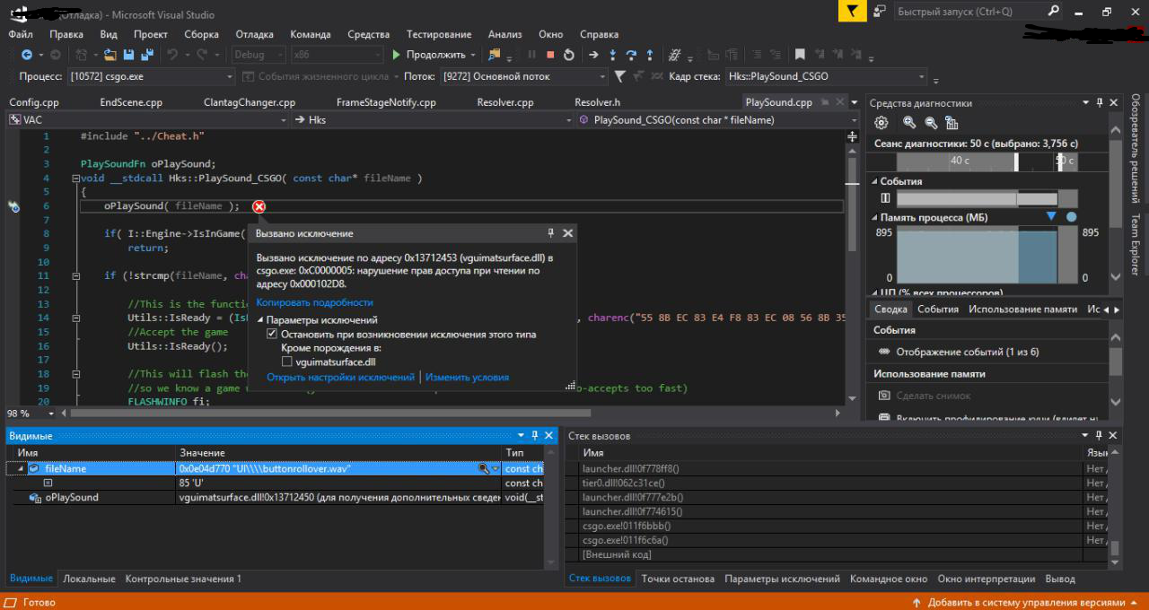Uncheck break when this exception type occurs
The width and height of the screenshot is (1149, 610).
pos(272,334)
